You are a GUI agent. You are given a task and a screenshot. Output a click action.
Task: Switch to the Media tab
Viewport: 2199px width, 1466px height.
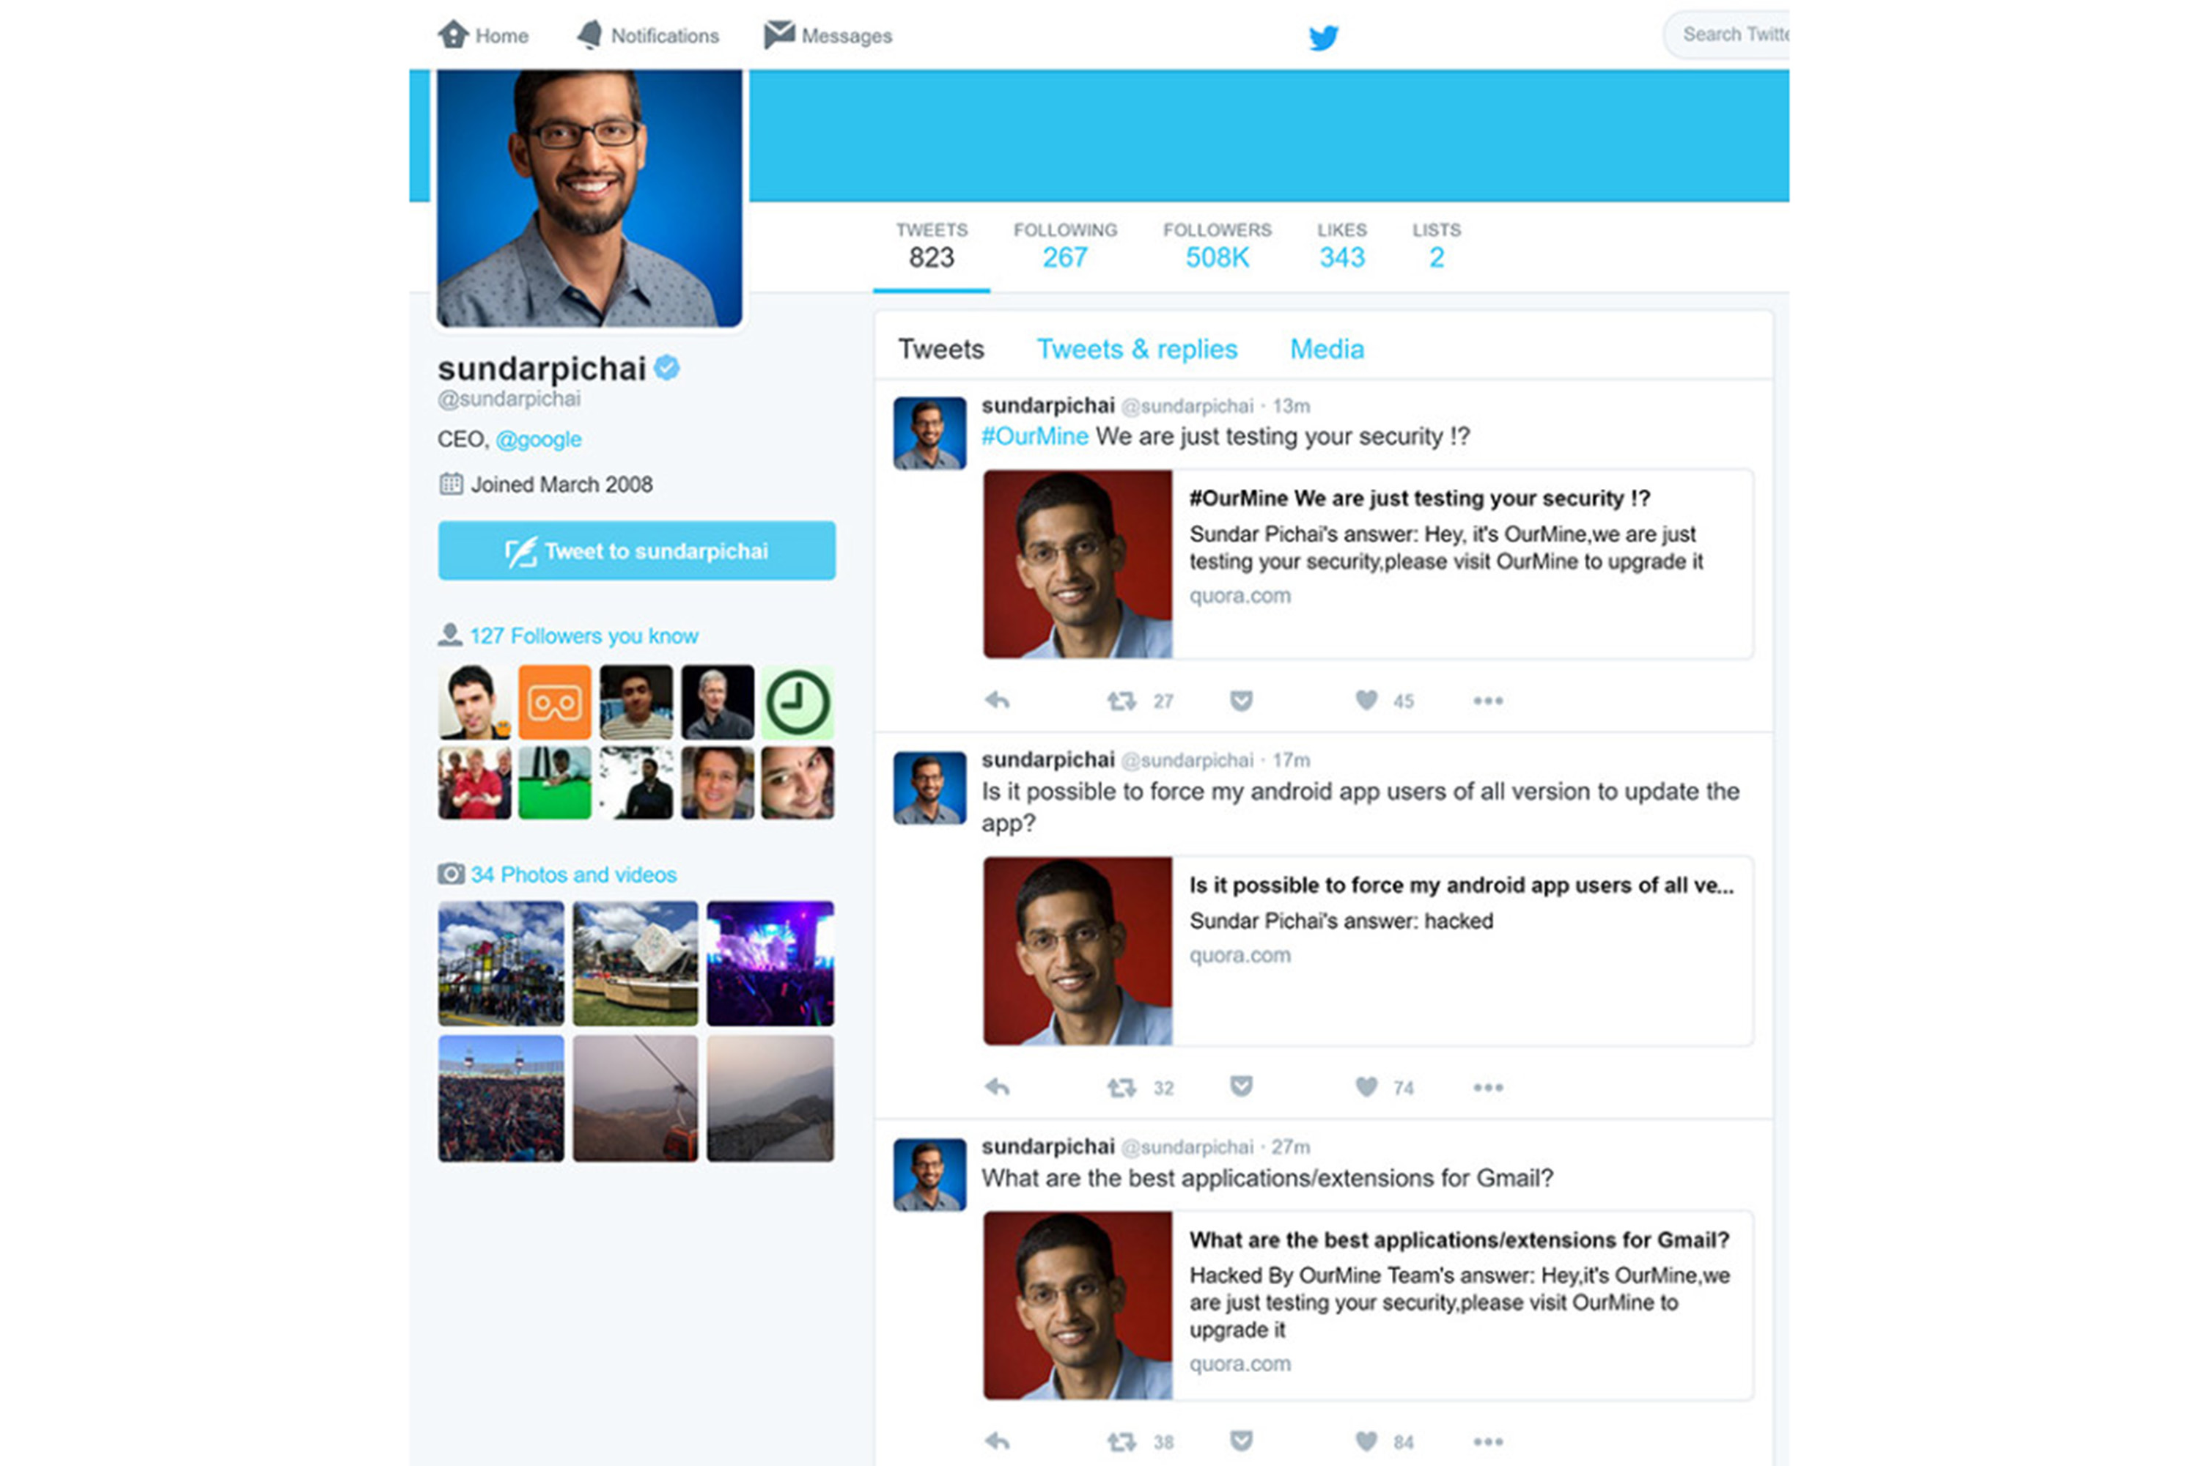pos(1327,349)
